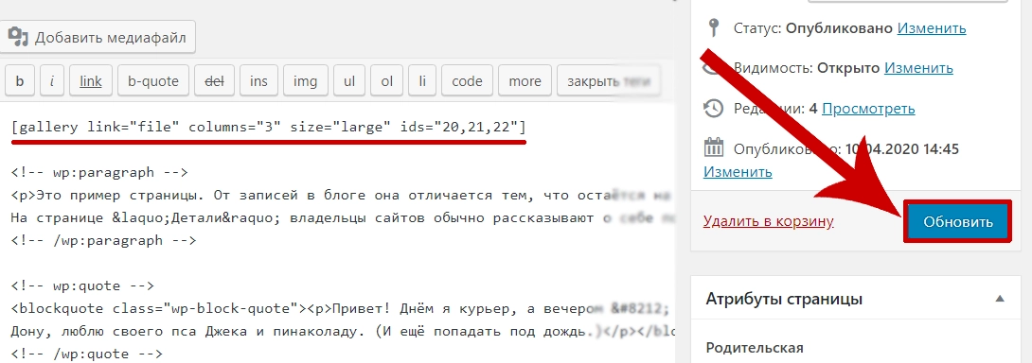The image size is (1032, 363).
Task: Insert list item with li button
Action: [x=422, y=81]
